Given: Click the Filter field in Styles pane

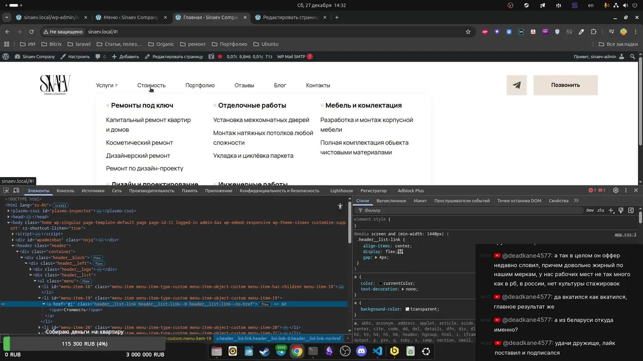Looking at the screenshot, I should click(x=470, y=210).
